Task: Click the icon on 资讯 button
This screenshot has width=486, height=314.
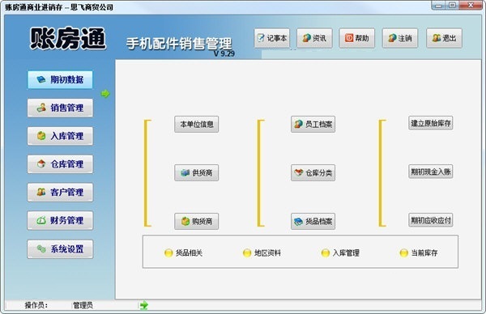Action: coord(306,38)
